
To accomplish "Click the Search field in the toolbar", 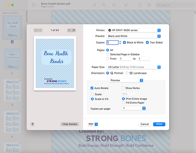I will coord(174,5).
